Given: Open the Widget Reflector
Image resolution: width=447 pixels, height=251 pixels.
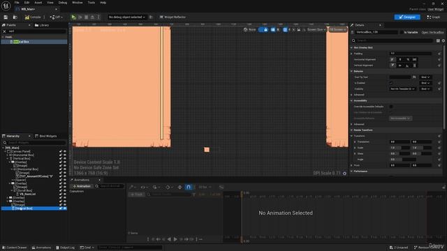Looking at the screenshot, I should point(173,17).
